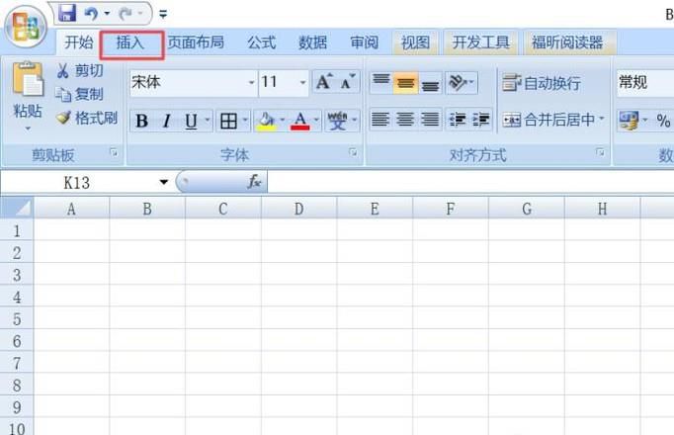Undo the last action
This screenshot has width=674, height=435.
pyautogui.click(x=91, y=14)
